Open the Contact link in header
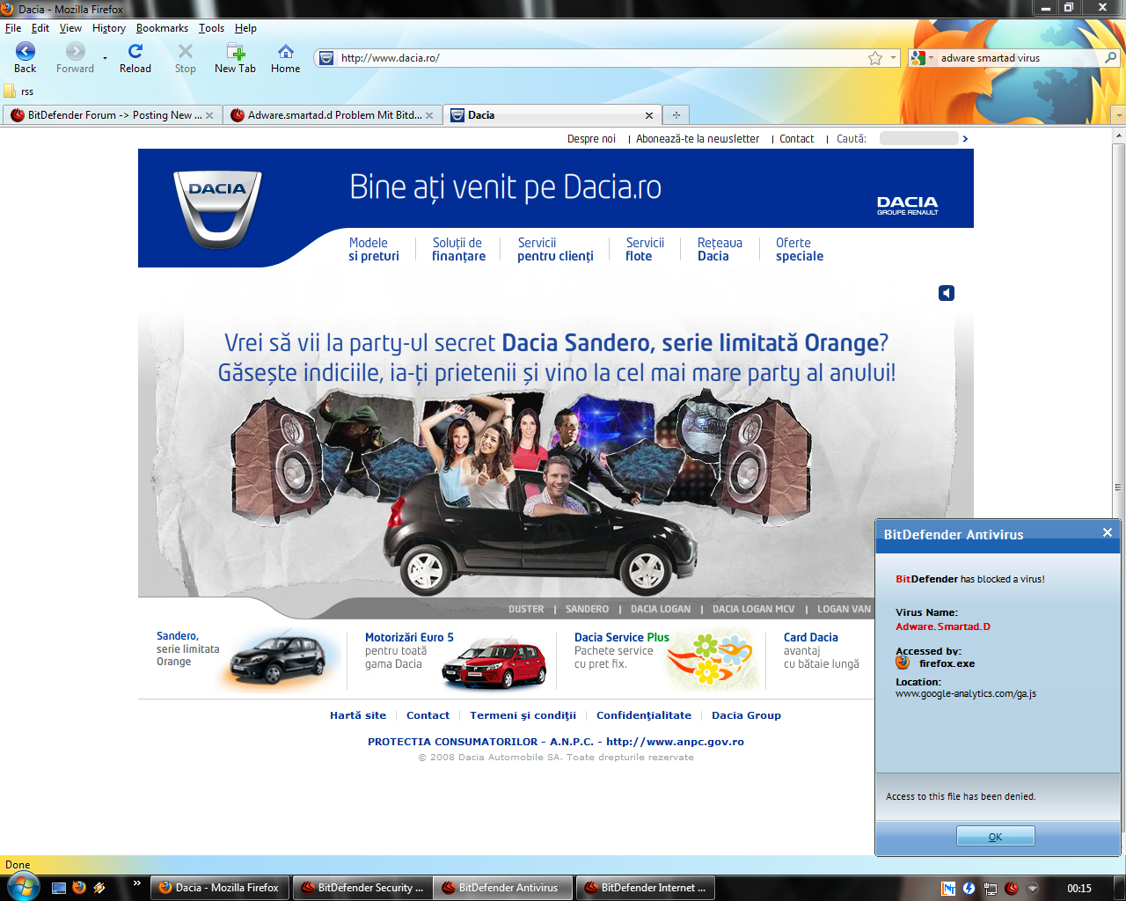The width and height of the screenshot is (1126, 901). 797,139
